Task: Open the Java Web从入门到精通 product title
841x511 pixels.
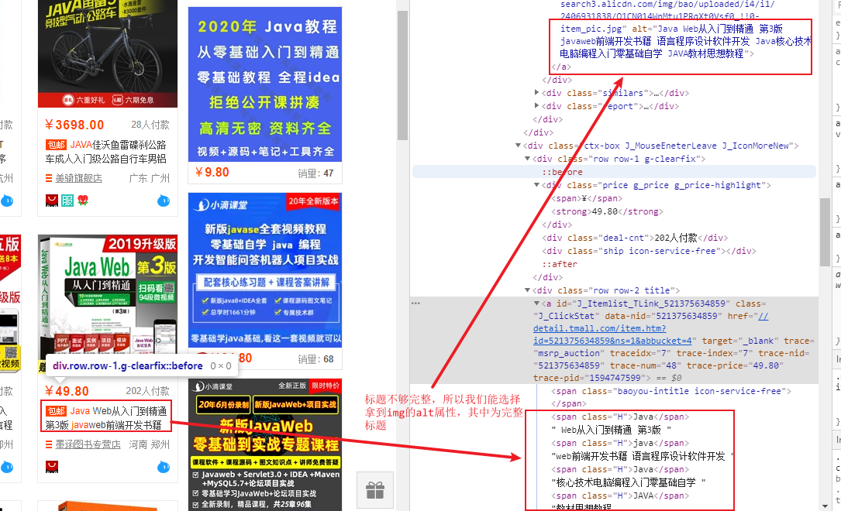Action: pos(106,418)
